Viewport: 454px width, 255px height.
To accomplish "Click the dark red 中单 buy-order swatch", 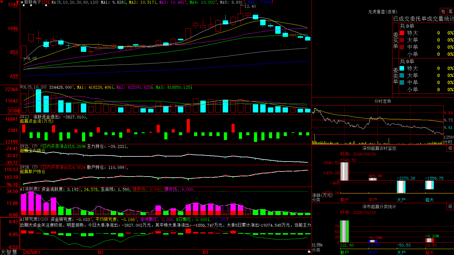I will click(x=402, y=47).
